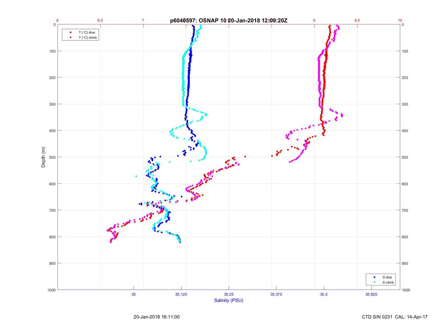This screenshot has width=442, height=326.
Task: Click depth tick 700 on right axis
Action: point(405,210)
